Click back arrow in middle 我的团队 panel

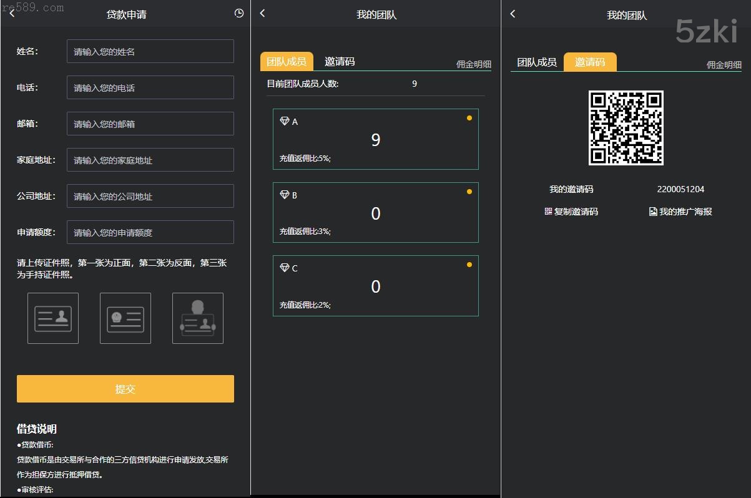[262, 14]
